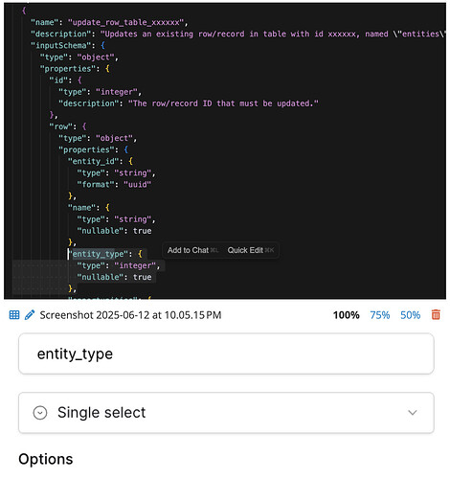Click the Options section heading
The width and height of the screenshot is (450, 479).
coord(46,459)
